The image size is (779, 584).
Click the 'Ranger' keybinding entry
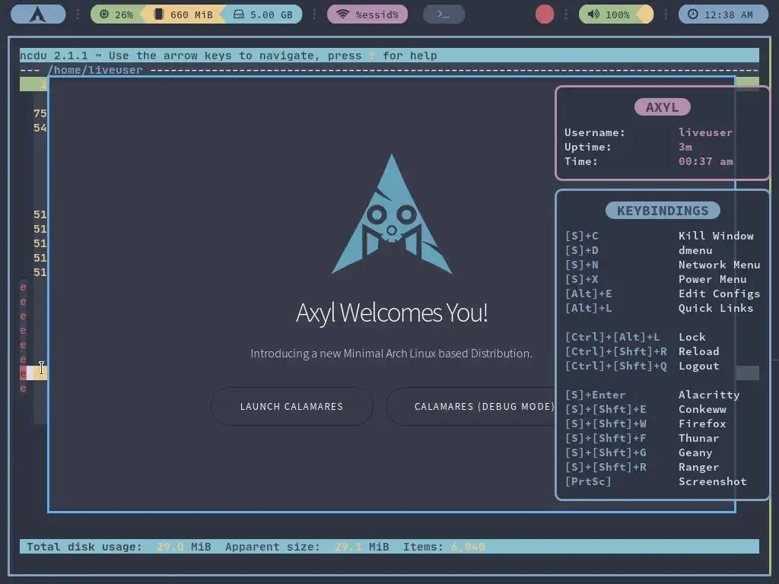click(698, 467)
